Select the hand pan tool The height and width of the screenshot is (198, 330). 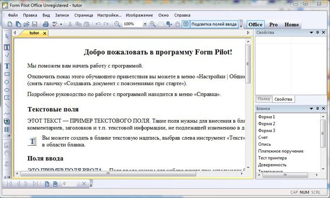coord(7,153)
